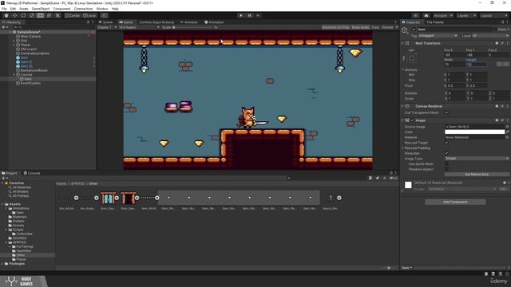Open Canvas Renderer component options menu

(x=508, y=106)
